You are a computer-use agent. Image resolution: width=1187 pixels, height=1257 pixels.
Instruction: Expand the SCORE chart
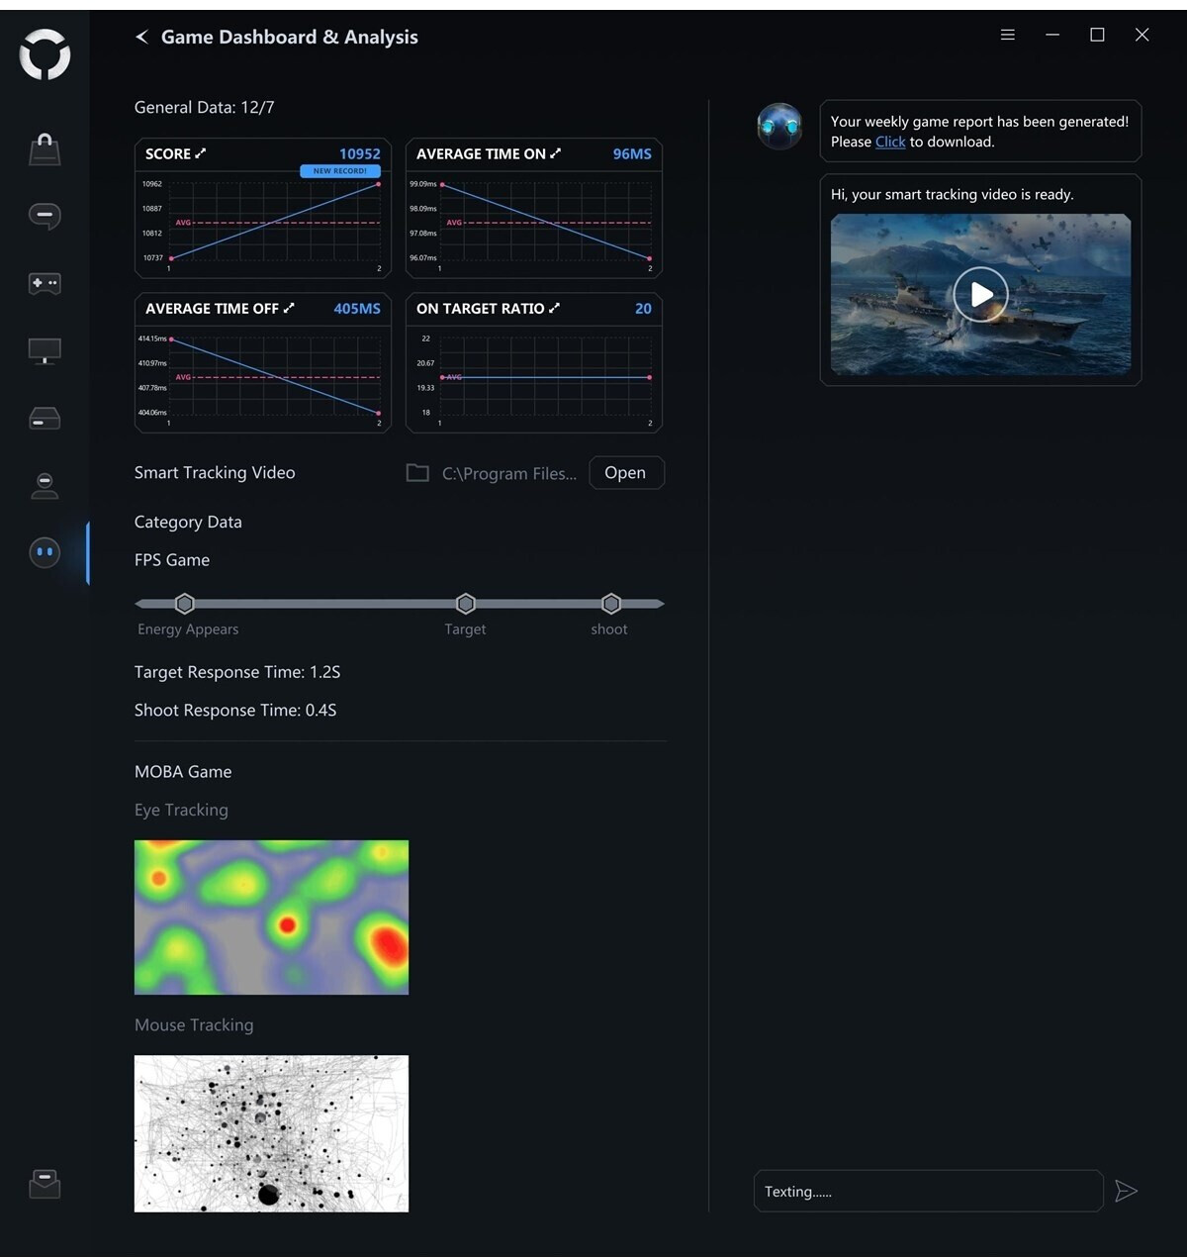click(201, 153)
